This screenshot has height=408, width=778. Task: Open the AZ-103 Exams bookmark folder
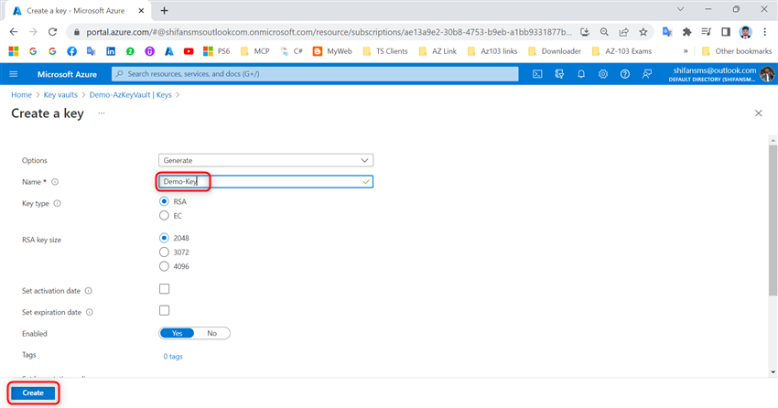click(x=621, y=51)
